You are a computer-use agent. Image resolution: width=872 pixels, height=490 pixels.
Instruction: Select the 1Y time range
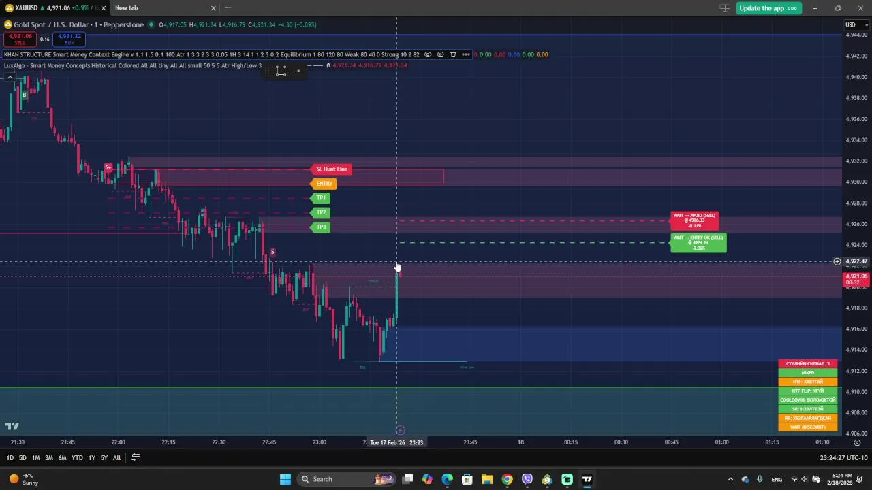91,458
